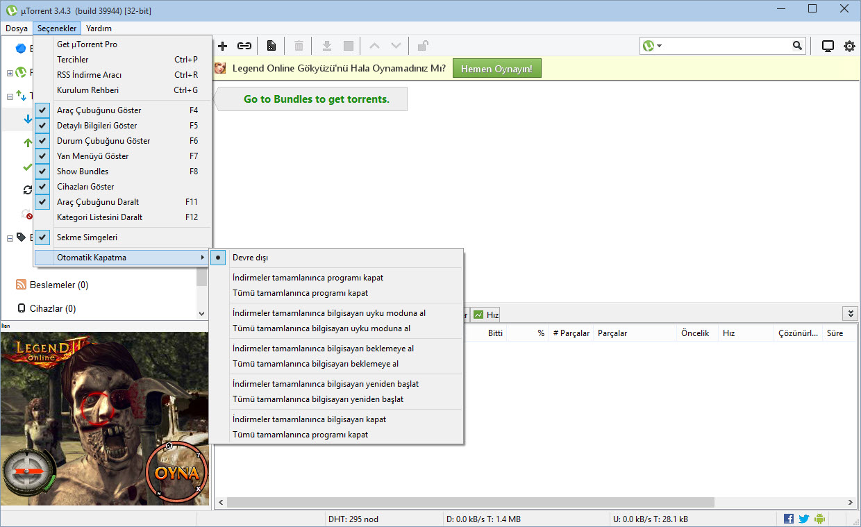Click the Add Torrent from URL link icon
The width and height of the screenshot is (861, 527).
(244, 46)
